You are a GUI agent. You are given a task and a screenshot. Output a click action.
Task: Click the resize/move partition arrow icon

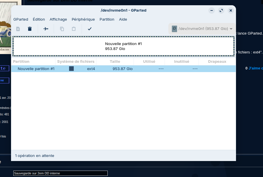point(46,29)
